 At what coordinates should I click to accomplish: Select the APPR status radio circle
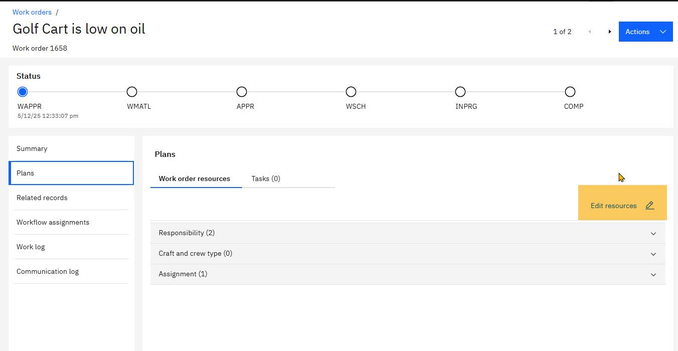(x=241, y=92)
